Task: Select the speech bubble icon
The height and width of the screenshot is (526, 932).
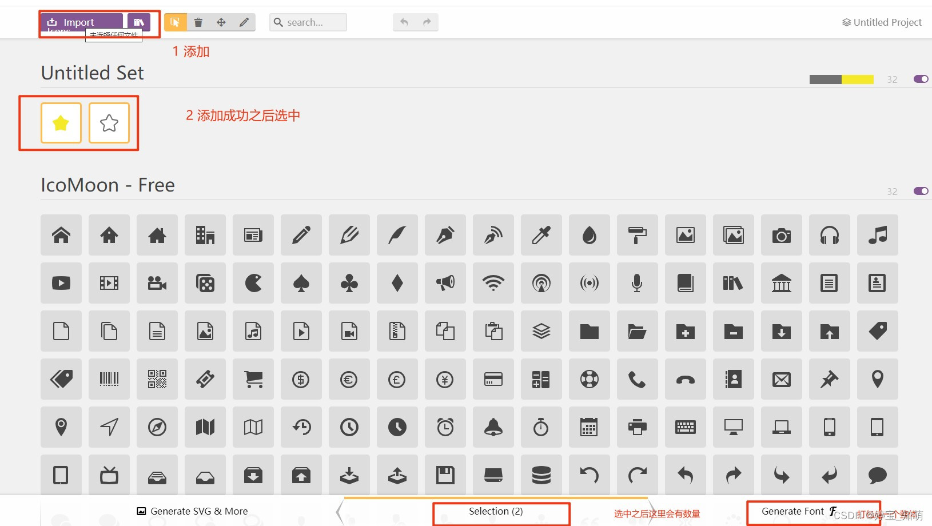Action: (x=878, y=475)
